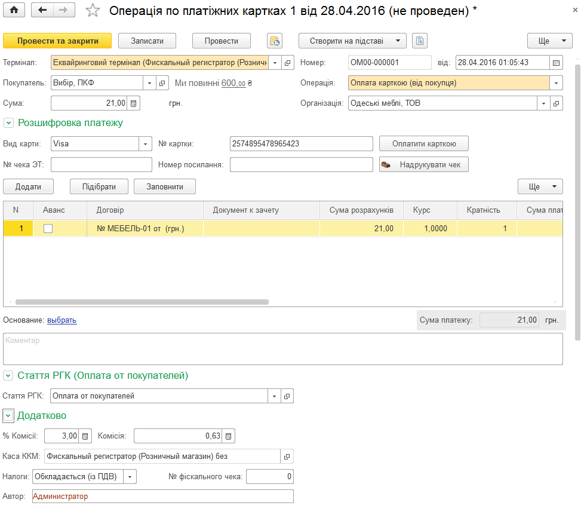Open the Створити на підставі menu
This screenshot has width=584, height=527.
click(x=352, y=41)
